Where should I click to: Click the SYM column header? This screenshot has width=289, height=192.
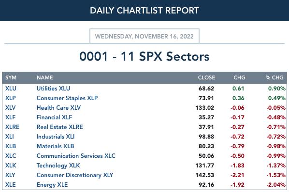point(11,77)
